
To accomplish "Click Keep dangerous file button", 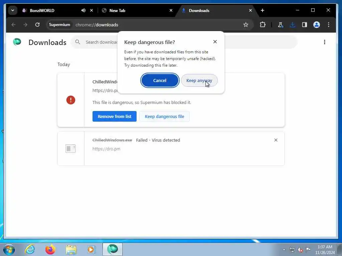I will 164,116.
